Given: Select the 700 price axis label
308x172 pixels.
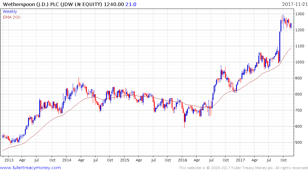Looking at the screenshot, I should tap(299, 110).
